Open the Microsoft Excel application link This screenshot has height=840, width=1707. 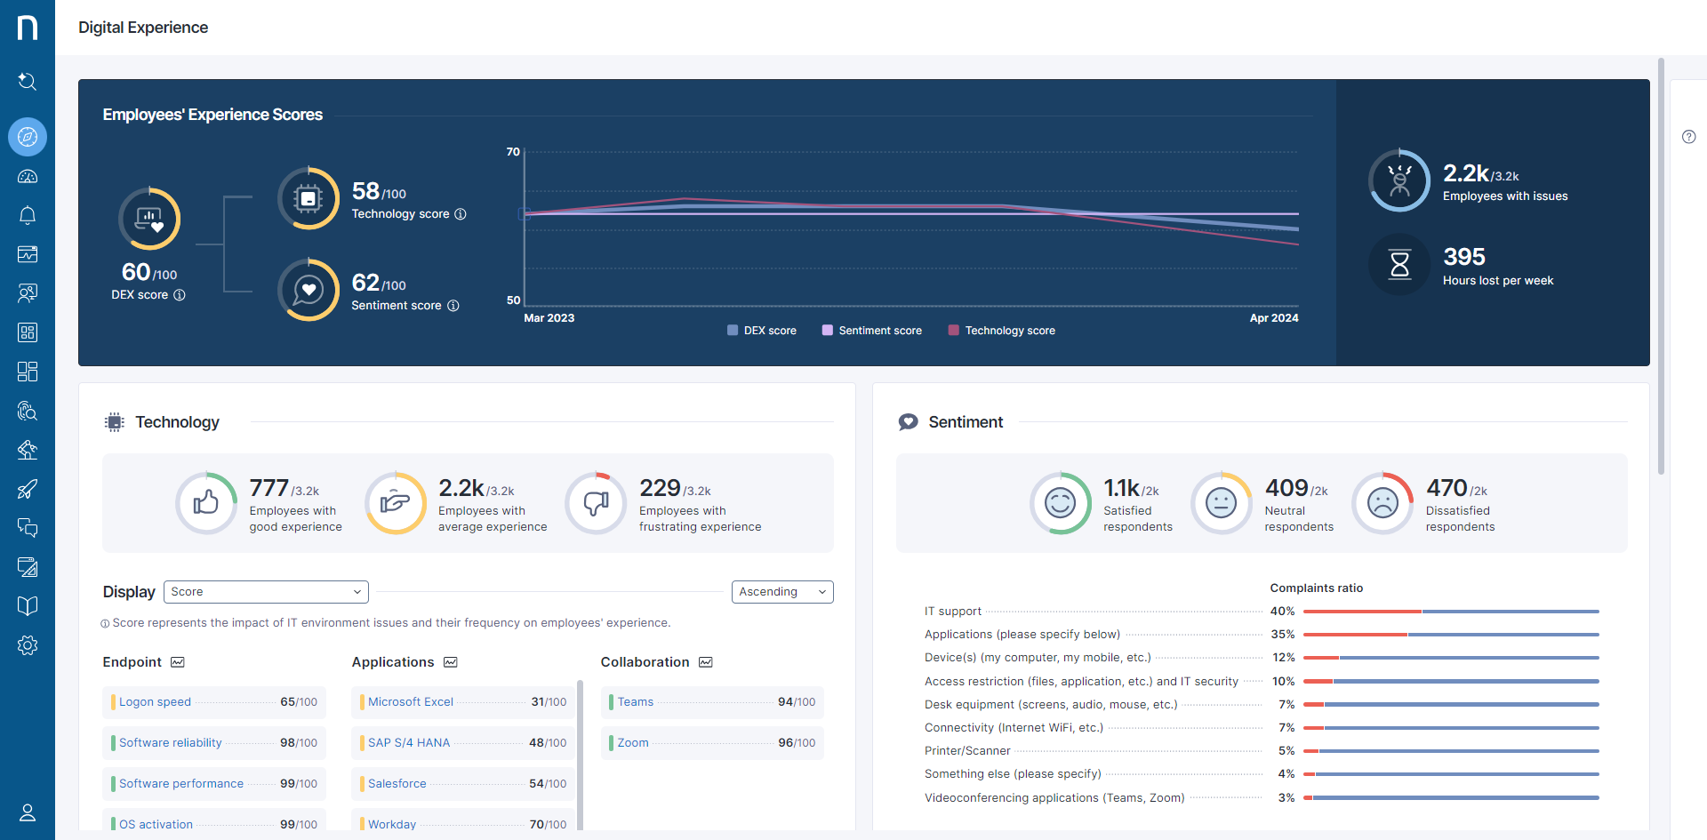point(411,702)
